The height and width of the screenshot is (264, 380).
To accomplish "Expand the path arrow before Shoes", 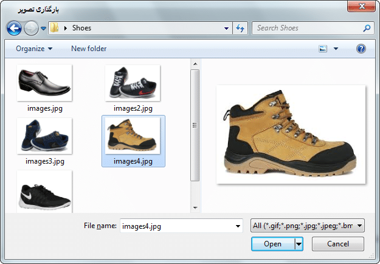I will pos(65,28).
